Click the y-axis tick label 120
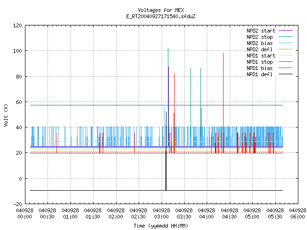The width and height of the screenshot is (307, 230). (x=17, y=25)
